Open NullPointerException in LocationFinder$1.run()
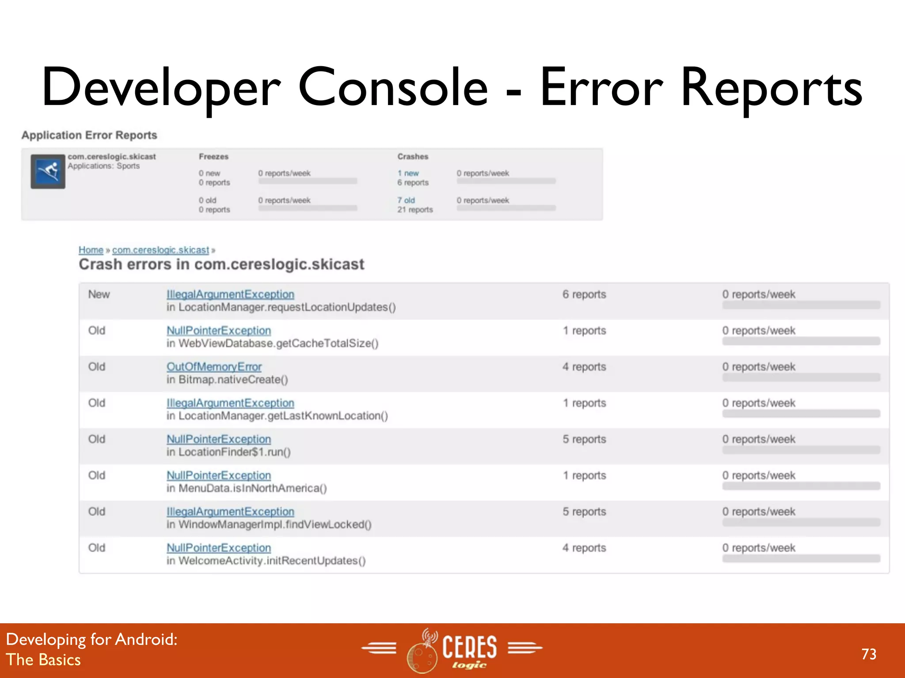Viewport: 905px width, 678px height. point(219,439)
